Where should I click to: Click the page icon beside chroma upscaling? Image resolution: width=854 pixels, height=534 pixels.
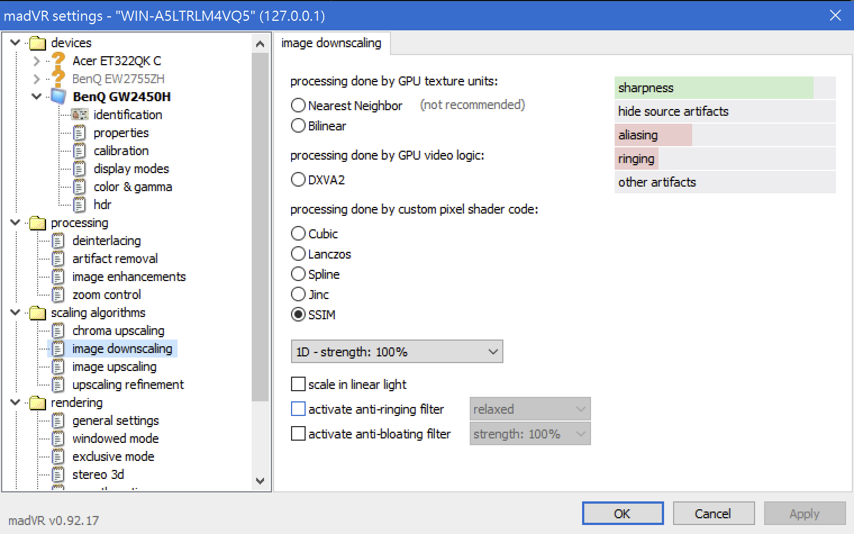point(58,331)
